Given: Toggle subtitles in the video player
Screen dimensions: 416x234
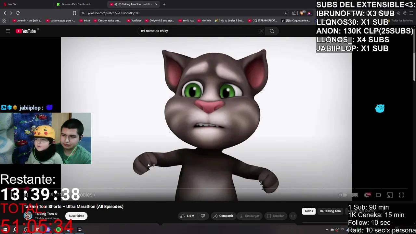Looking at the screenshot, I should coord(355,195).
